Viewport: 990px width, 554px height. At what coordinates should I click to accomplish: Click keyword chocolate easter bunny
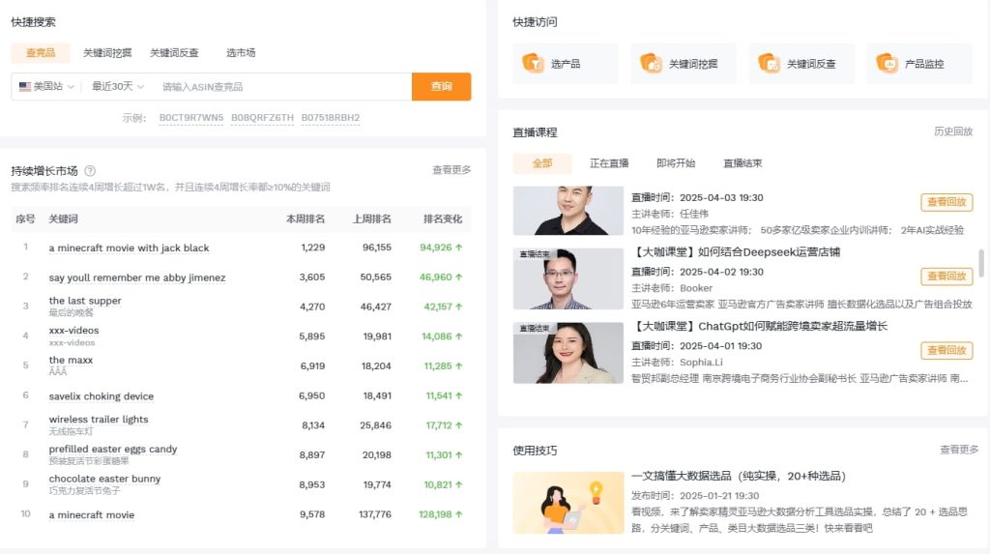[x=104, y=479]
